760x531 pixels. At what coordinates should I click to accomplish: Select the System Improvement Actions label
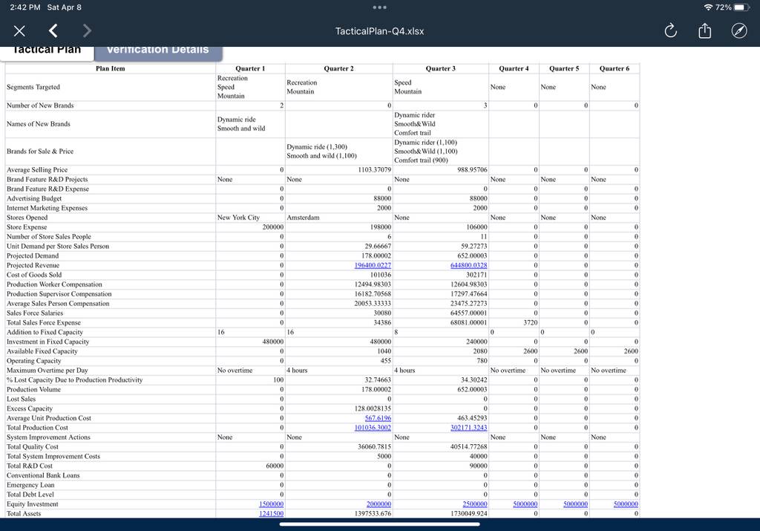pos(48,437)
